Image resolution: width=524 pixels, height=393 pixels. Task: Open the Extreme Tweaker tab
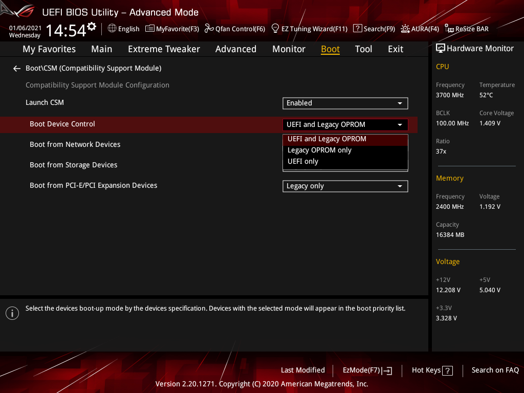click(164, 49)
